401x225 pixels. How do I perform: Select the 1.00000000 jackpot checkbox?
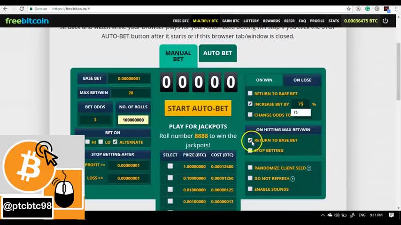pyautogui.click(x=170, y=166)
